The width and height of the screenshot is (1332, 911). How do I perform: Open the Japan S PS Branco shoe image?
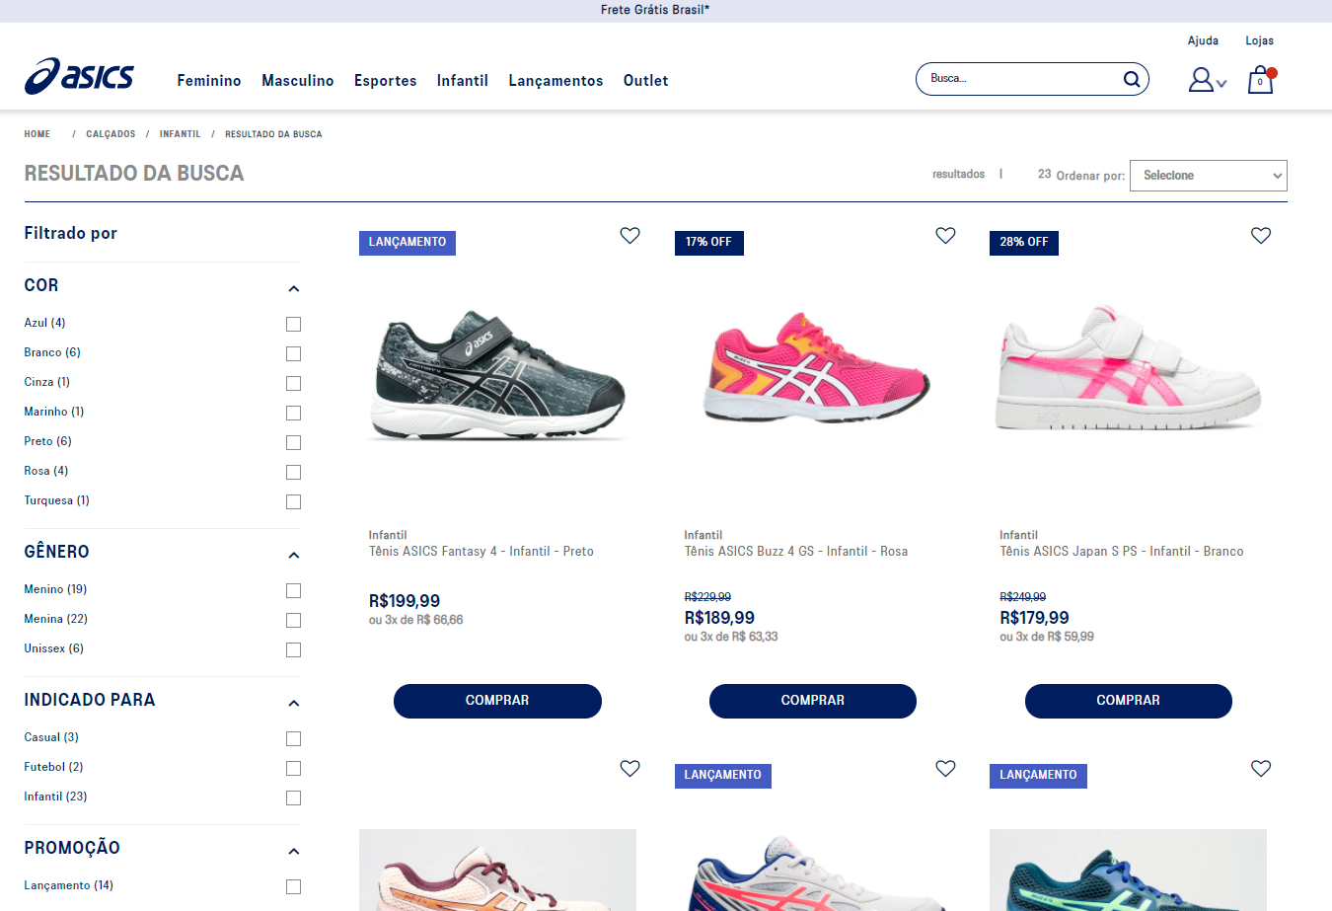(1129, 367)
